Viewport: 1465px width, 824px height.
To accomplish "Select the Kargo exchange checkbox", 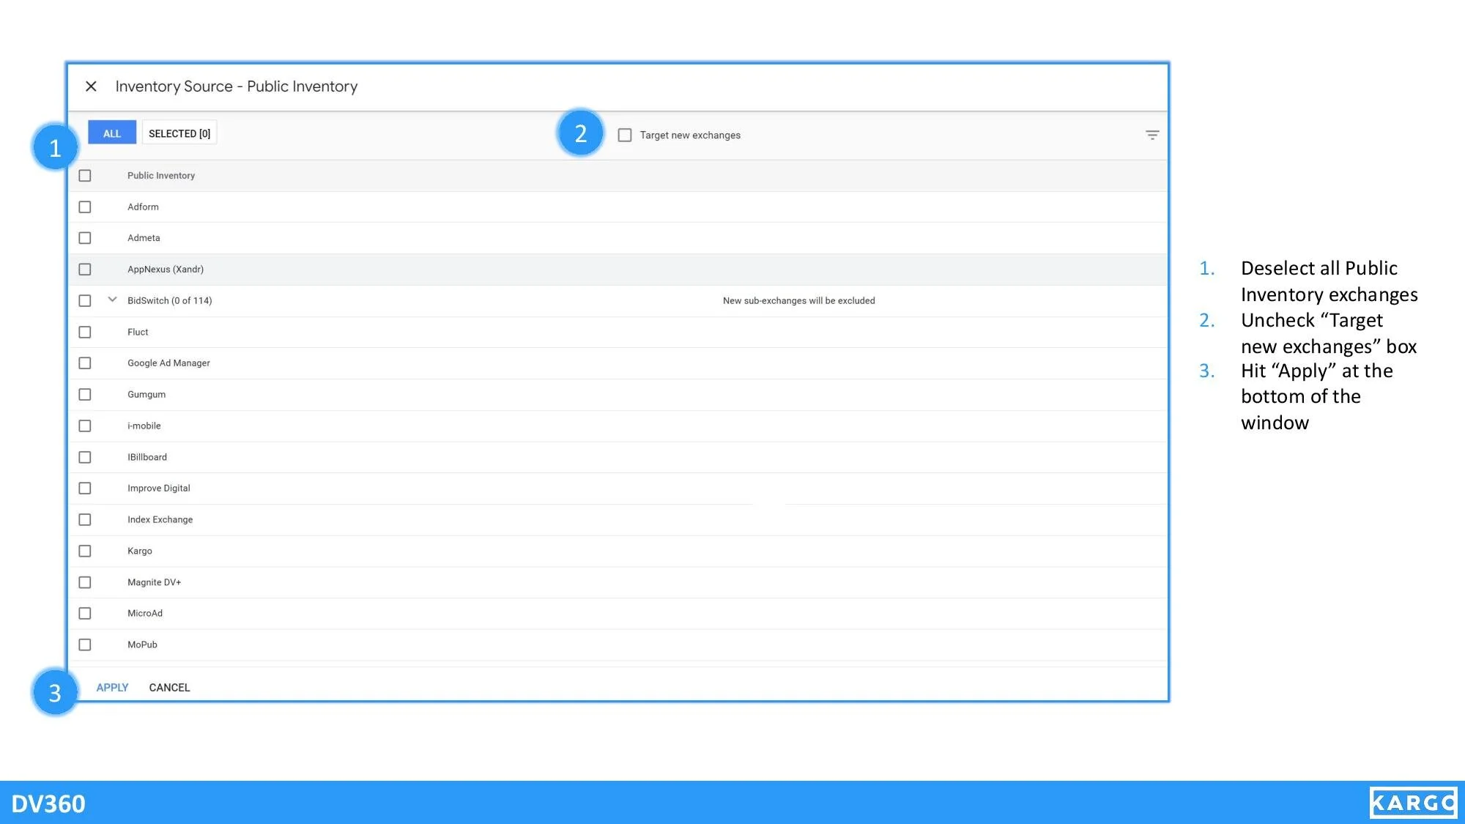I will point(85,551).
